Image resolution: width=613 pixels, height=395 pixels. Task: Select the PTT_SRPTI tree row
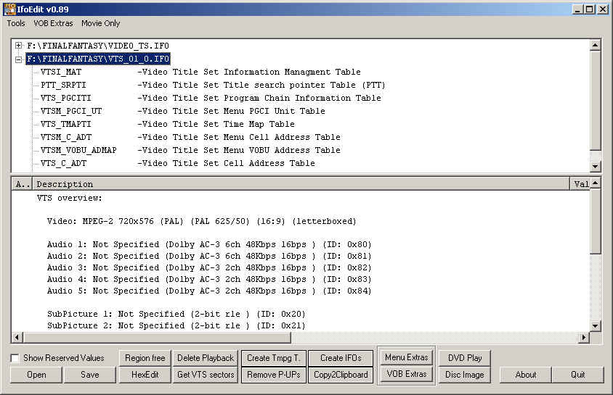(213, 85)
